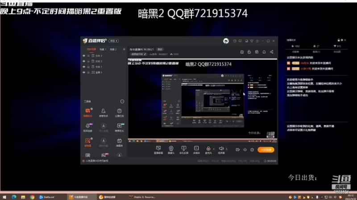The height and width of the screenshot is (200, 357).
Task: Click the notification bell icon in room info bar
Action: click(x=264, y=52)
